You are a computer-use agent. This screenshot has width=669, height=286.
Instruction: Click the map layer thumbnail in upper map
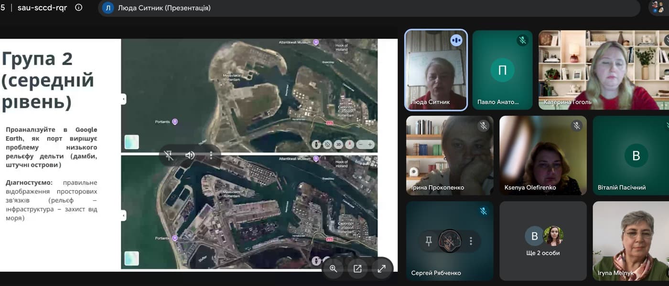131,142
